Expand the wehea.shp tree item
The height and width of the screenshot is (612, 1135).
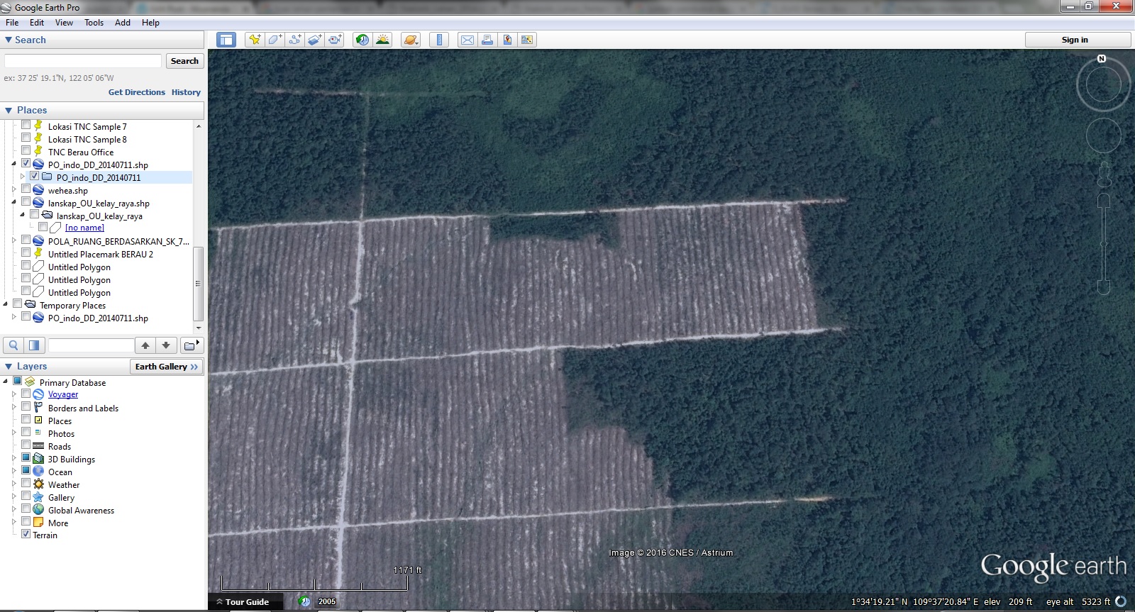coord(13,189)
